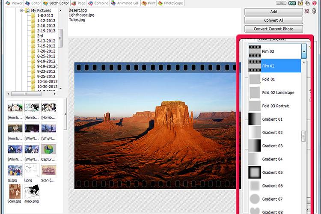The height and width of the screenshot is (214, 321).
Task: Choose the Gradient 06 frame
Action: (x=275, y=186)
